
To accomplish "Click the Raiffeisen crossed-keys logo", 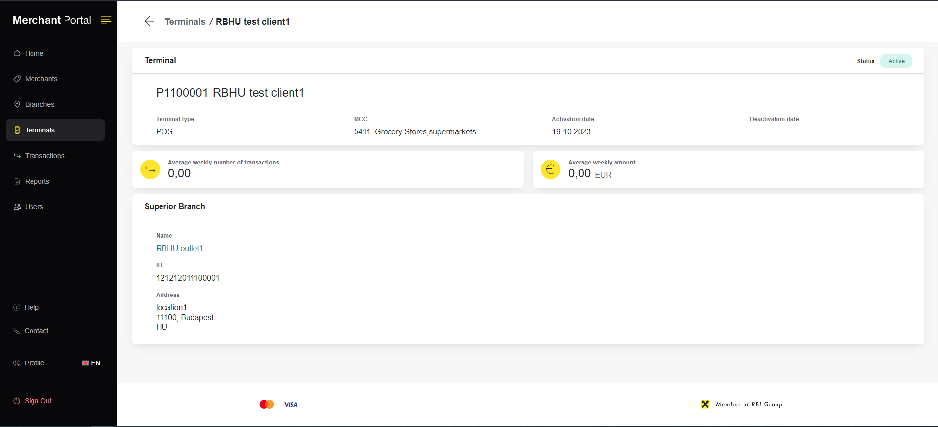I will click(705, 404).
